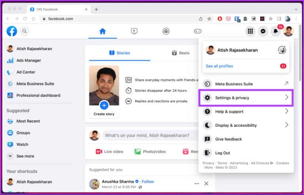Viewport: 304px width, 195px height.
Task: Expand Settings & privacy chevron arrow
Action: pyautogui.click(x=287, y=97)
